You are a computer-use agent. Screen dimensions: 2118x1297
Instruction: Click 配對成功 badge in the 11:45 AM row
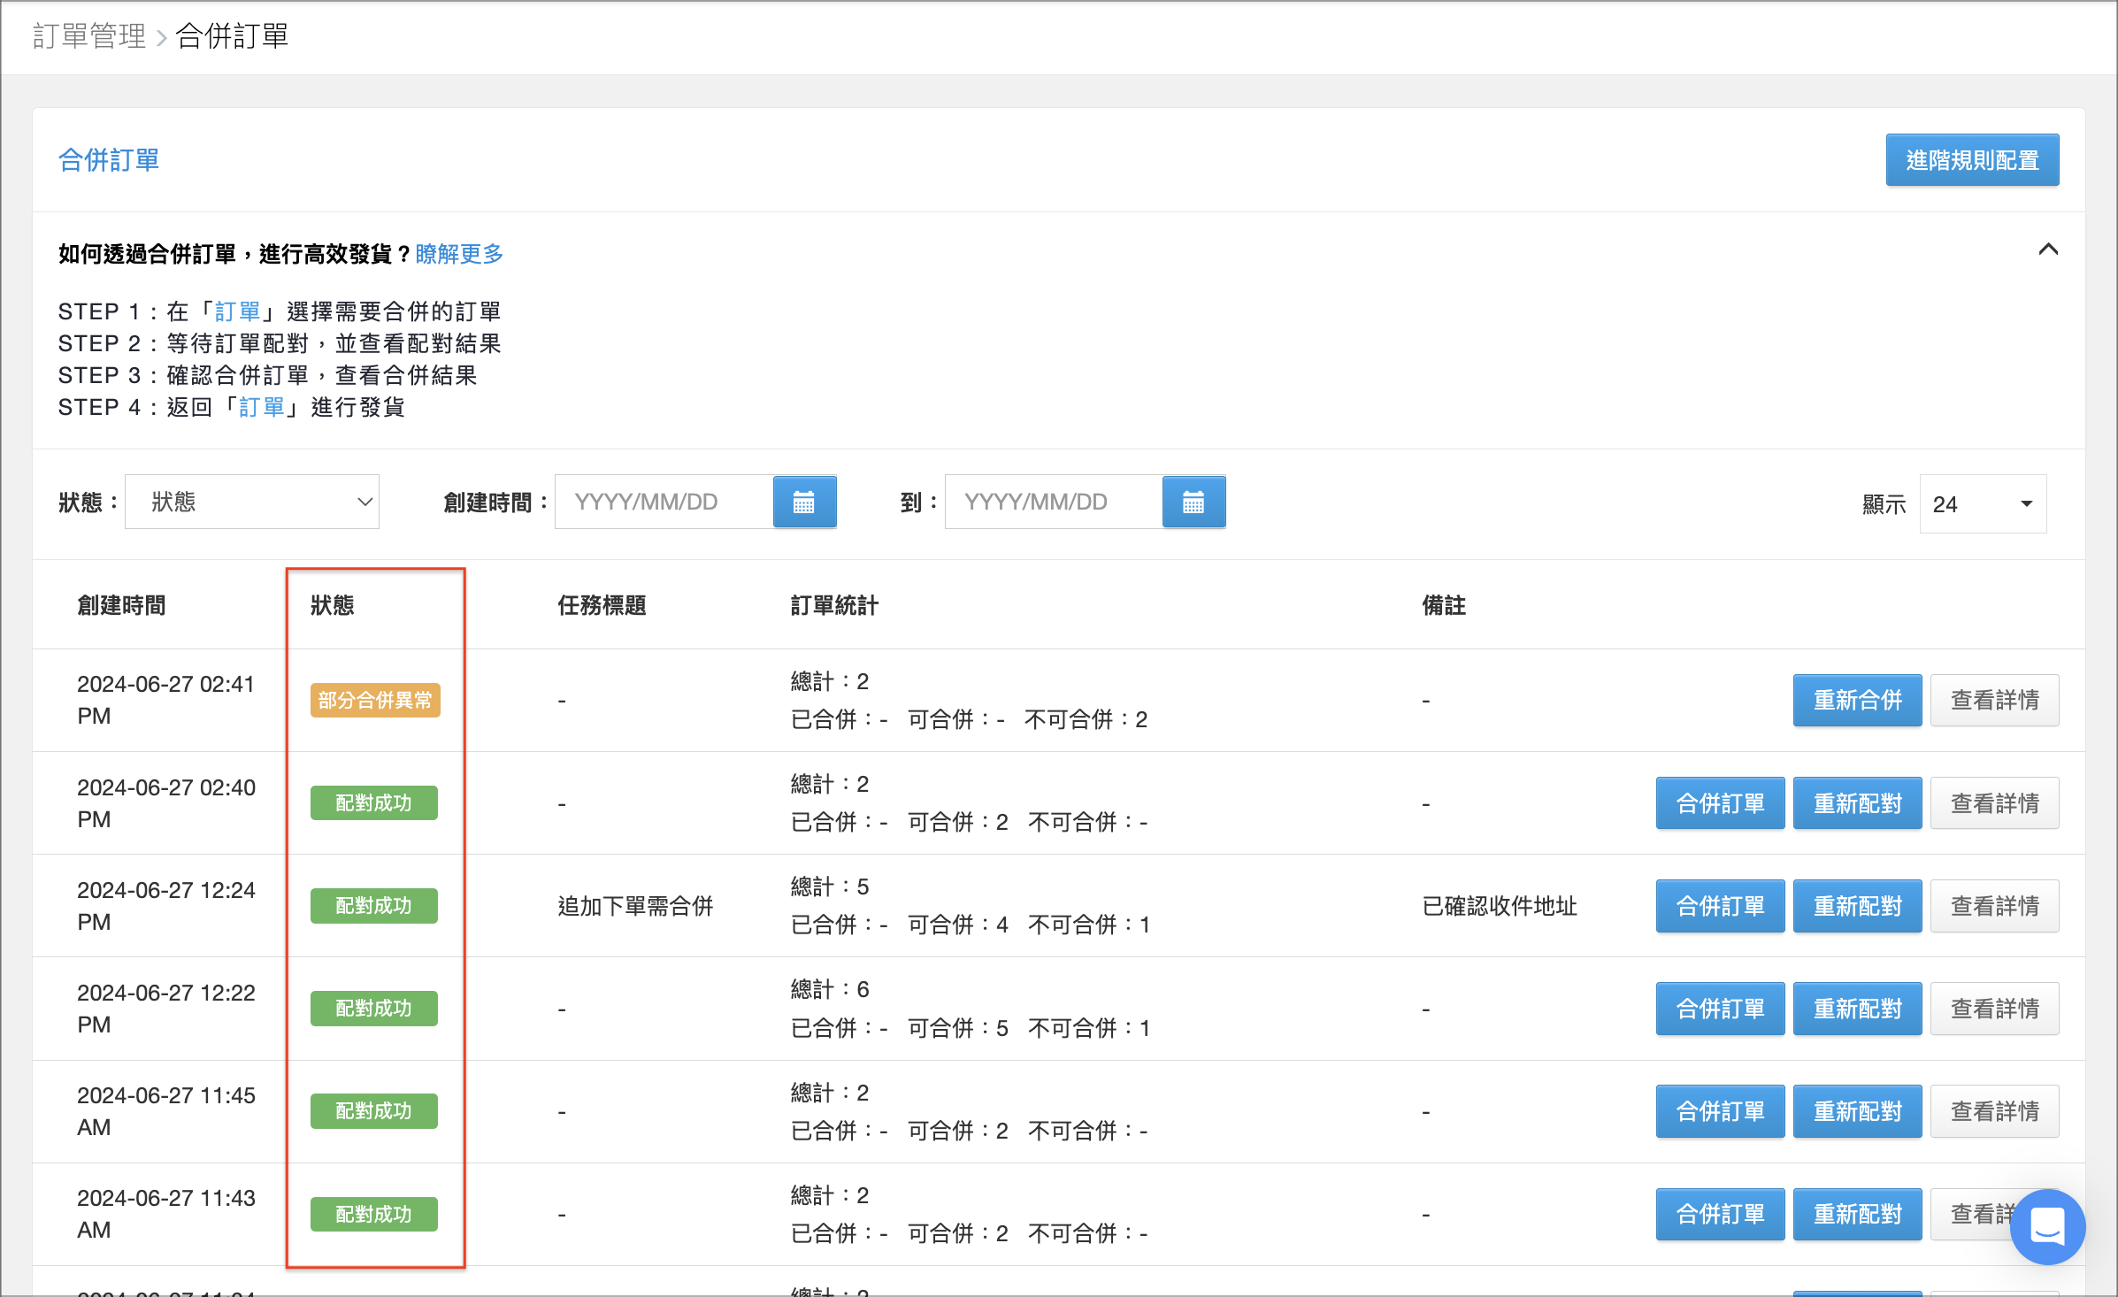coord(373,1111)
